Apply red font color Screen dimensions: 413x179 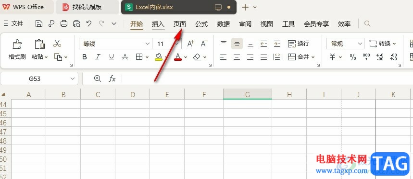(178, 57)
